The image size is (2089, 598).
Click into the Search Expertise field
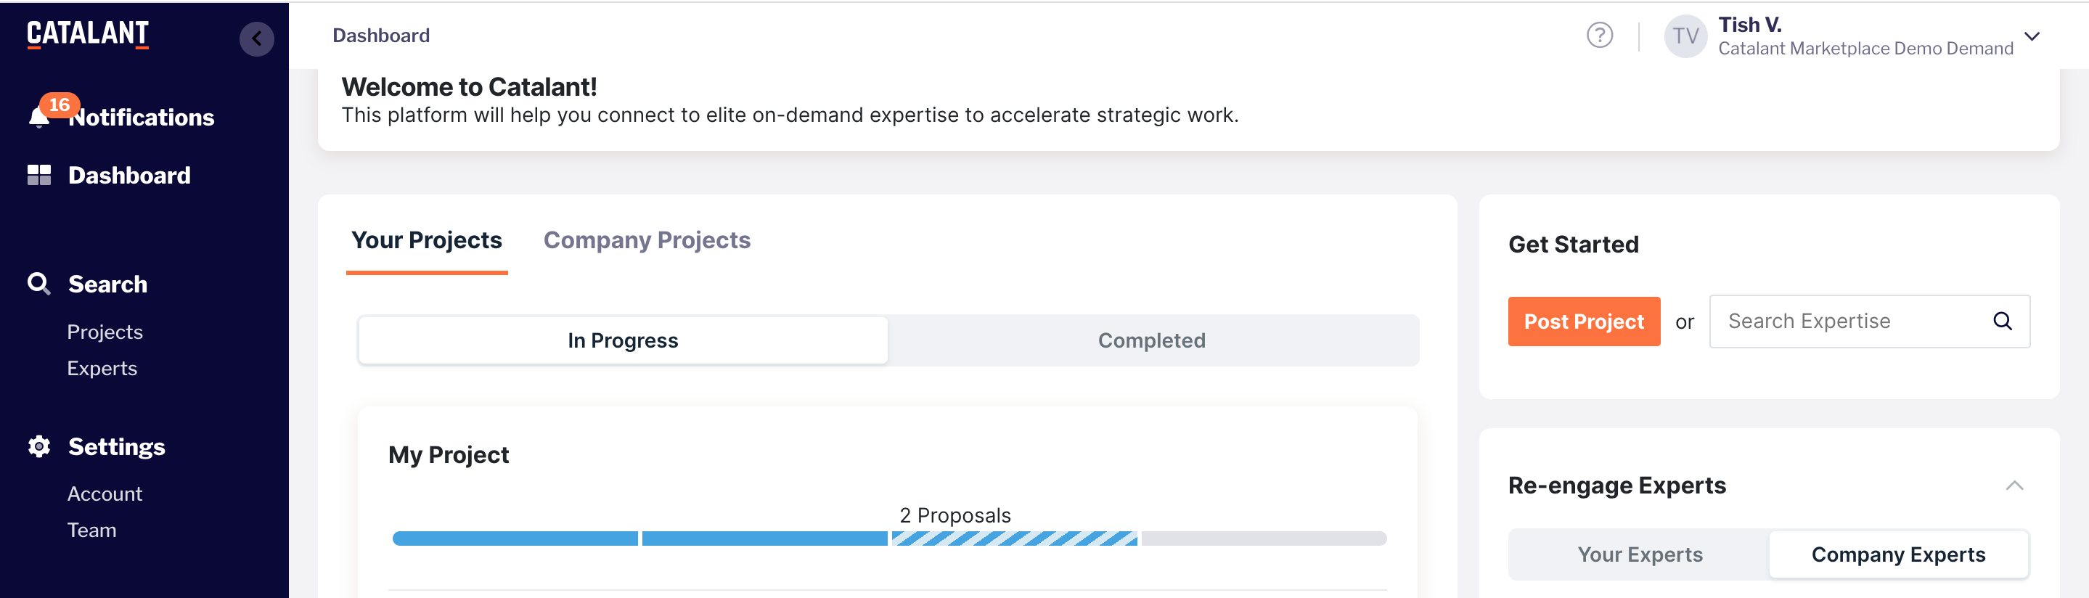(1849, 321)
